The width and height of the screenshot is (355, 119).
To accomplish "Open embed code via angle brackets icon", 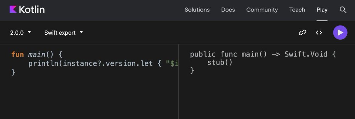I will pyautogui.click(x=319, y=33).
